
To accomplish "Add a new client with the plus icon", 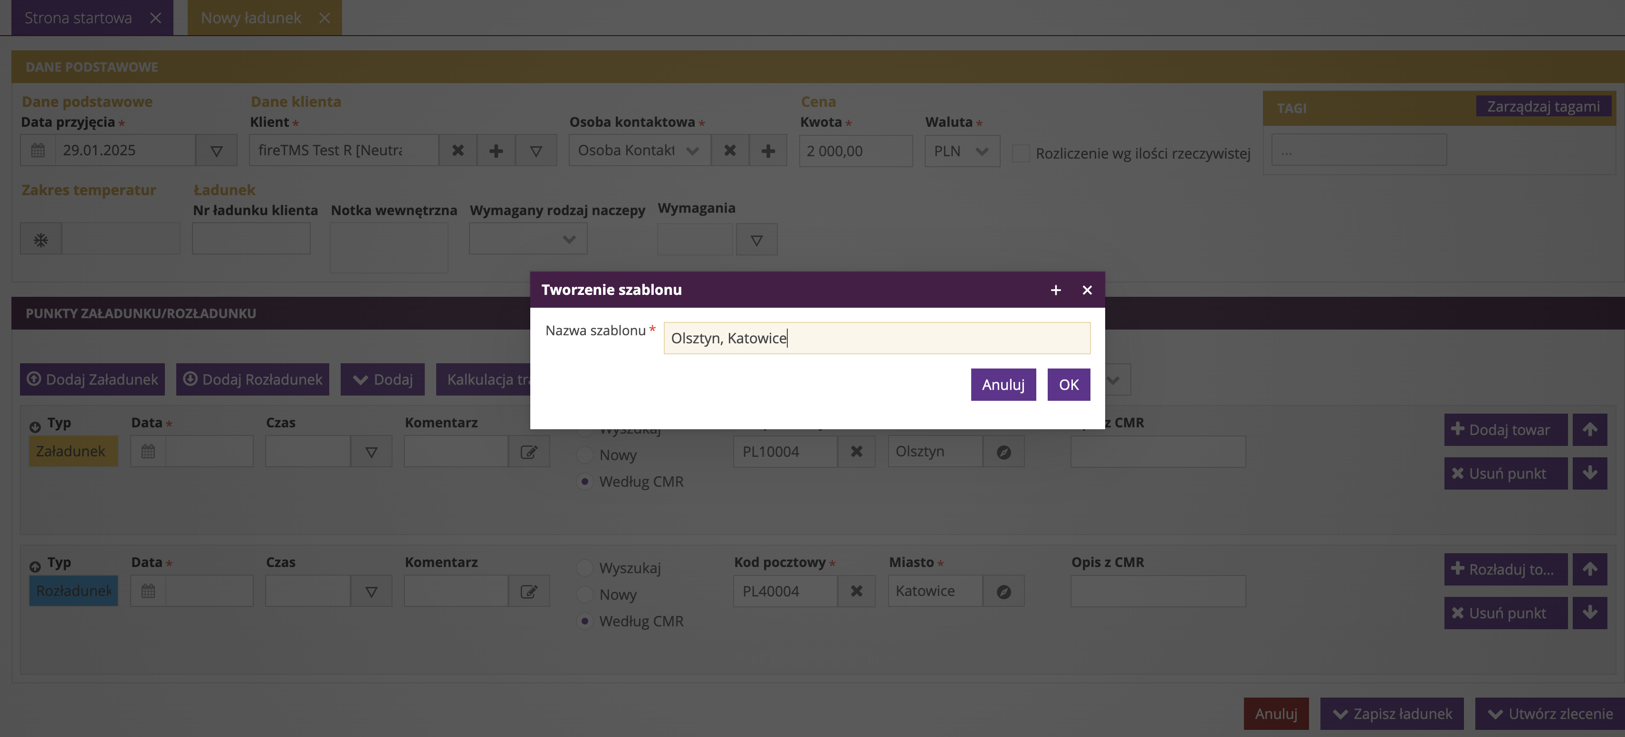I will click(x=496, y=151).
